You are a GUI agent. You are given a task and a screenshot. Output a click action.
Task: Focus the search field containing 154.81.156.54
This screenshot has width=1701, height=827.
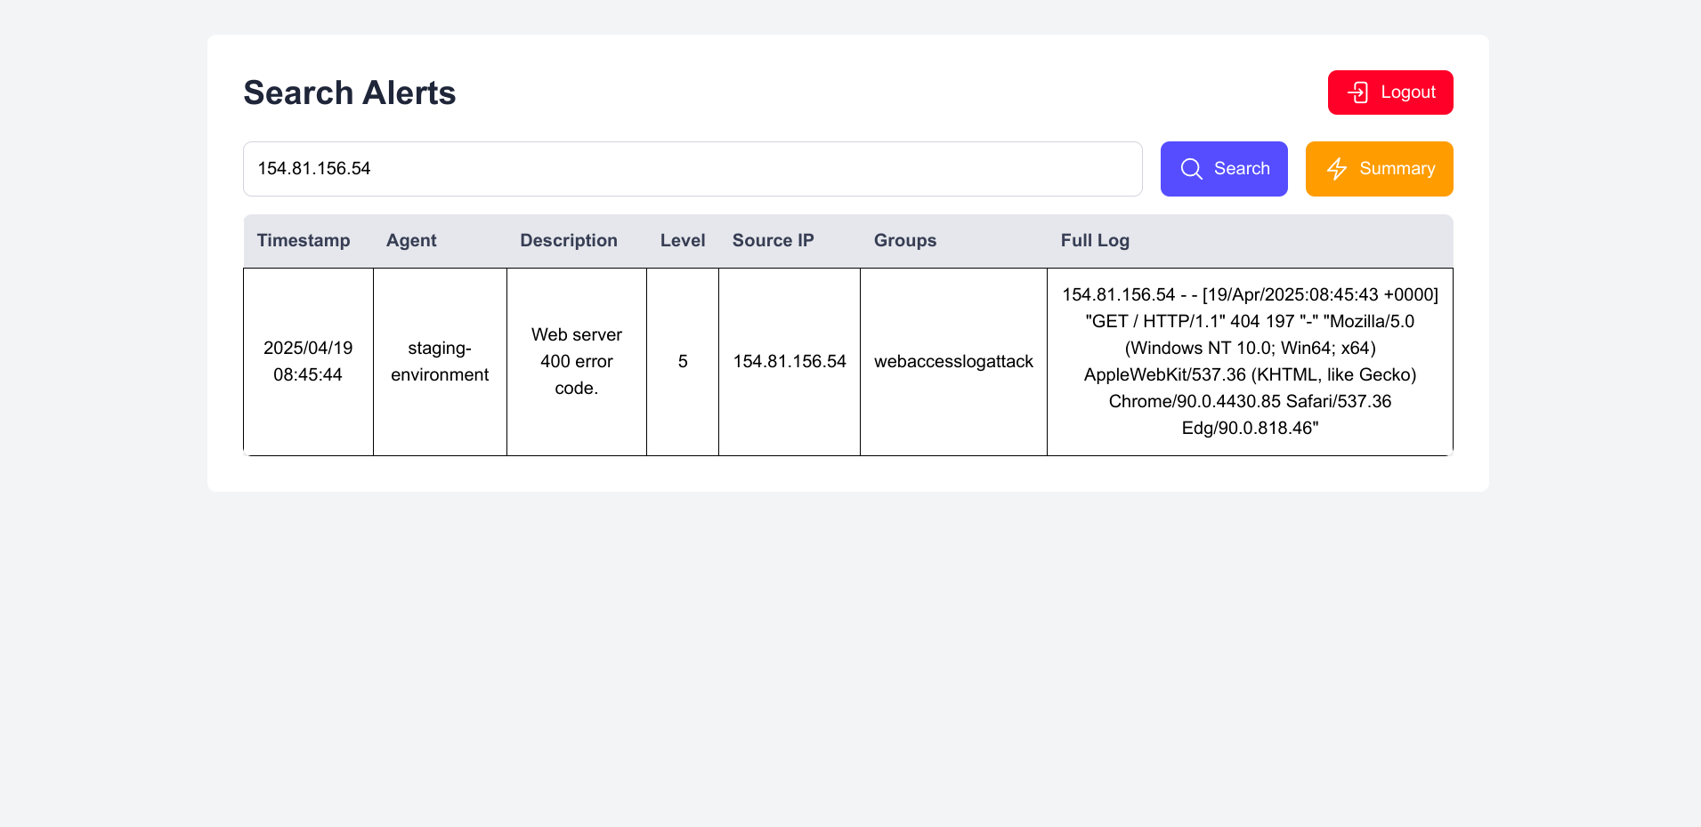pos(693,169)
